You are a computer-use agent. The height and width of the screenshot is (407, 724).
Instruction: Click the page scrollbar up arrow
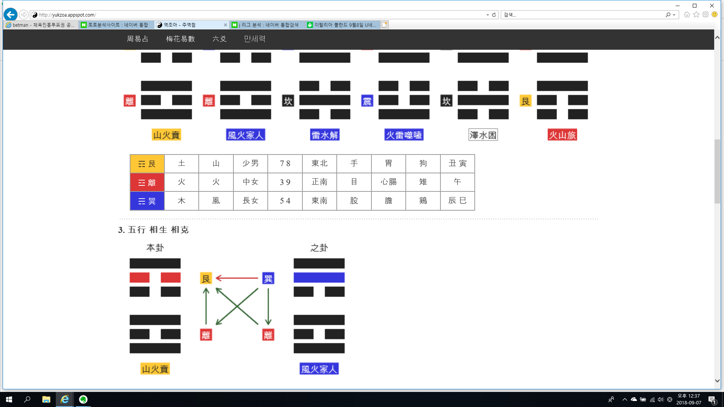(717, 38)
